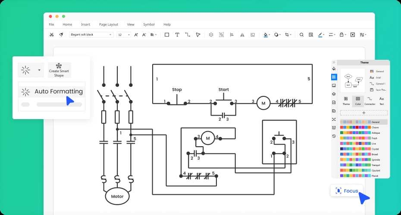
Task: Select the rectangle shape tool
Action: 167,34
